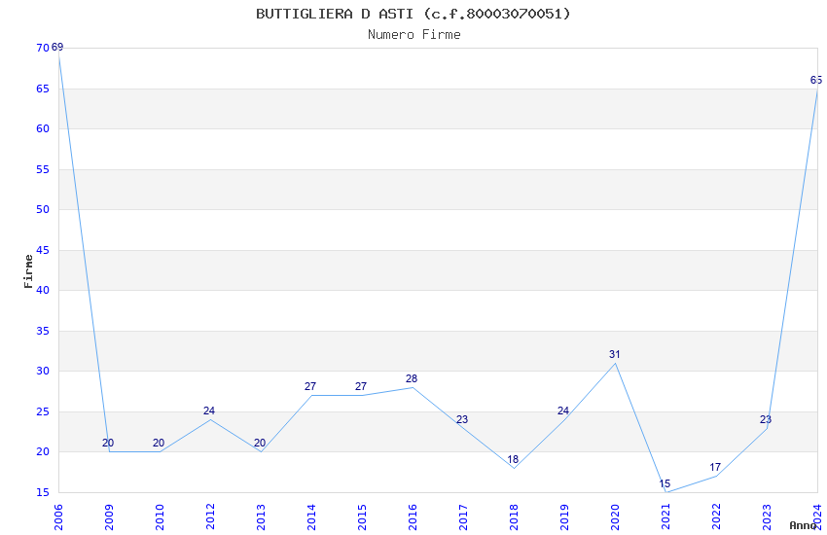Click the vertical axis title Firme
The height and width of the screenshot is (535, 827).
click(x=28, y=271)
